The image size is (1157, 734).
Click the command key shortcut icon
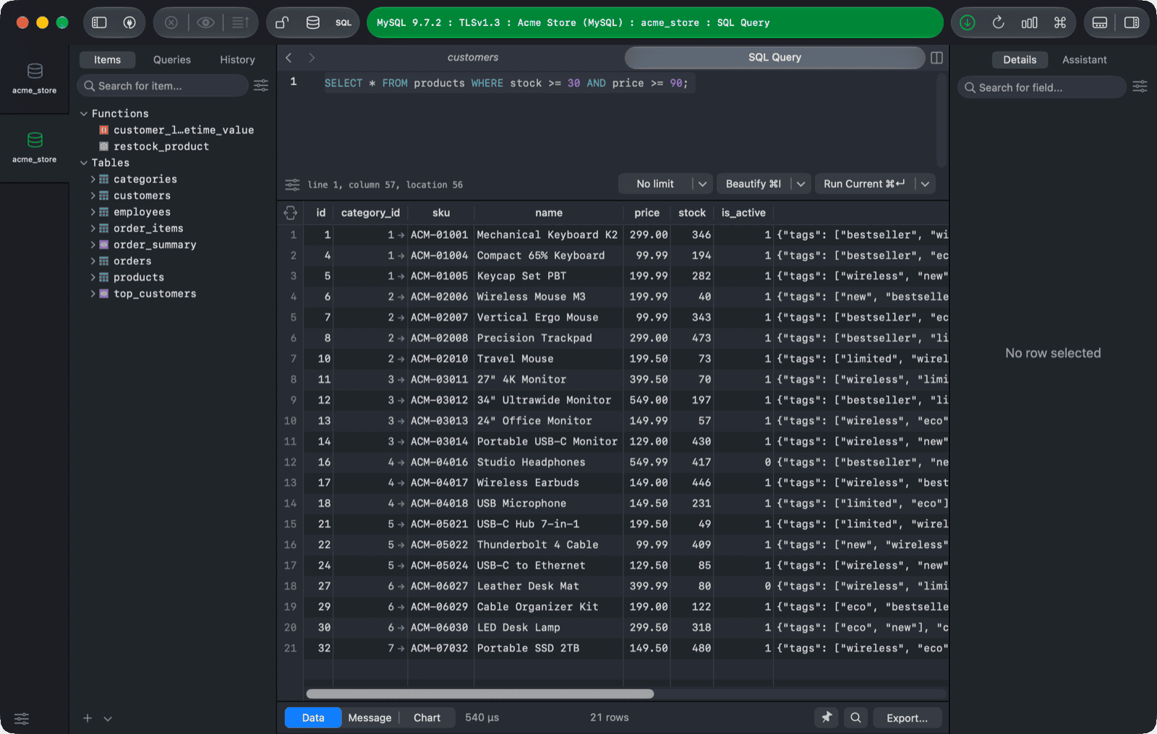coord(1060,22)
